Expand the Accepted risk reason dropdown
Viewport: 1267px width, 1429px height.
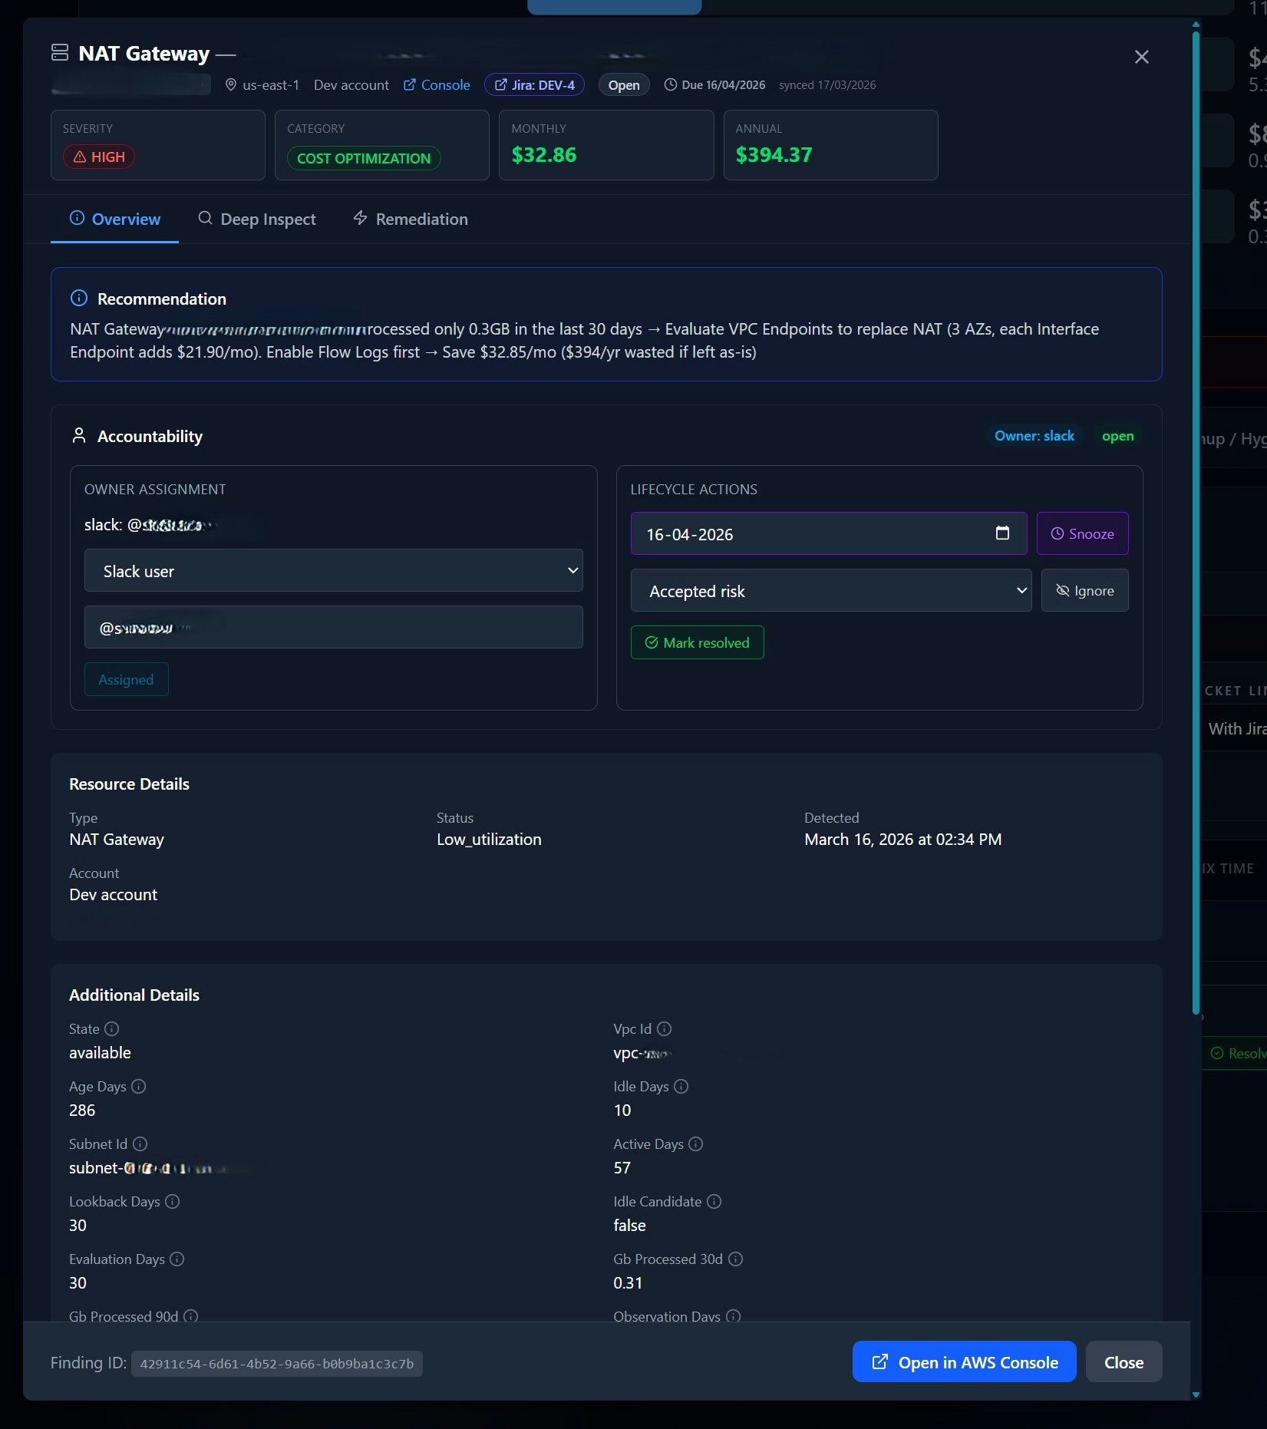click(x=830, y=591)
